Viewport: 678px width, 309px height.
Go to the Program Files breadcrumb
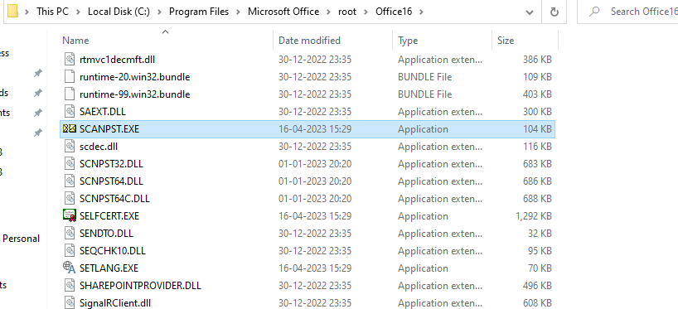(199, 12)
